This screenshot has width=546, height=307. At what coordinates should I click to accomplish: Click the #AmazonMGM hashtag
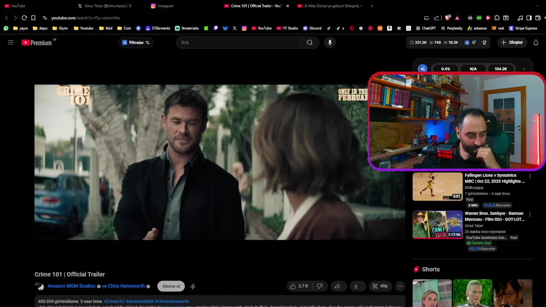point(140,301)
